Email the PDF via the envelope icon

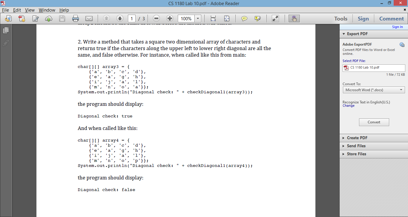pyautogui.click(x=89, y=18)
